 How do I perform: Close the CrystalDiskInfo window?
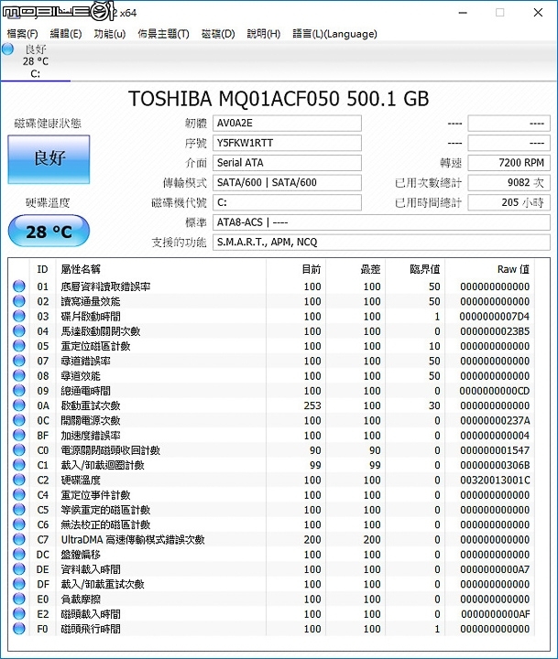tap(538, 13)
